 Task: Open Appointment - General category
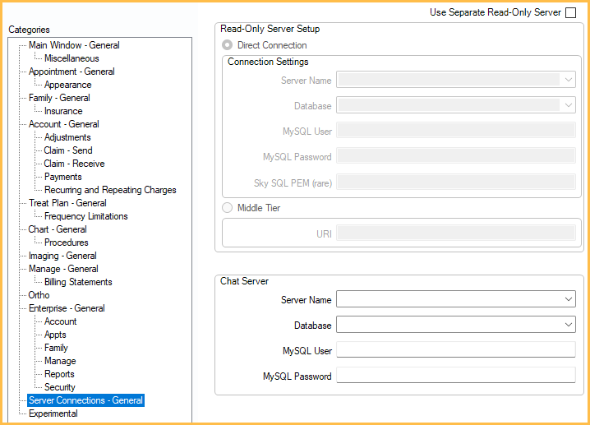tap(71, 72)
